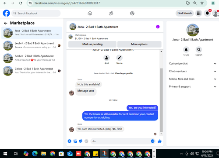The image size is (219, 158).
Task: Open Leobrit's apartment conversation
Action: (x=32, y=45)
